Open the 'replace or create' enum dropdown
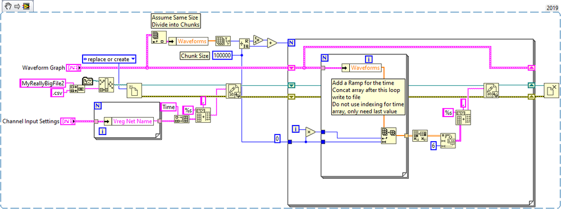The width and height of the screenshot is (561, 209). coord(109,59)
